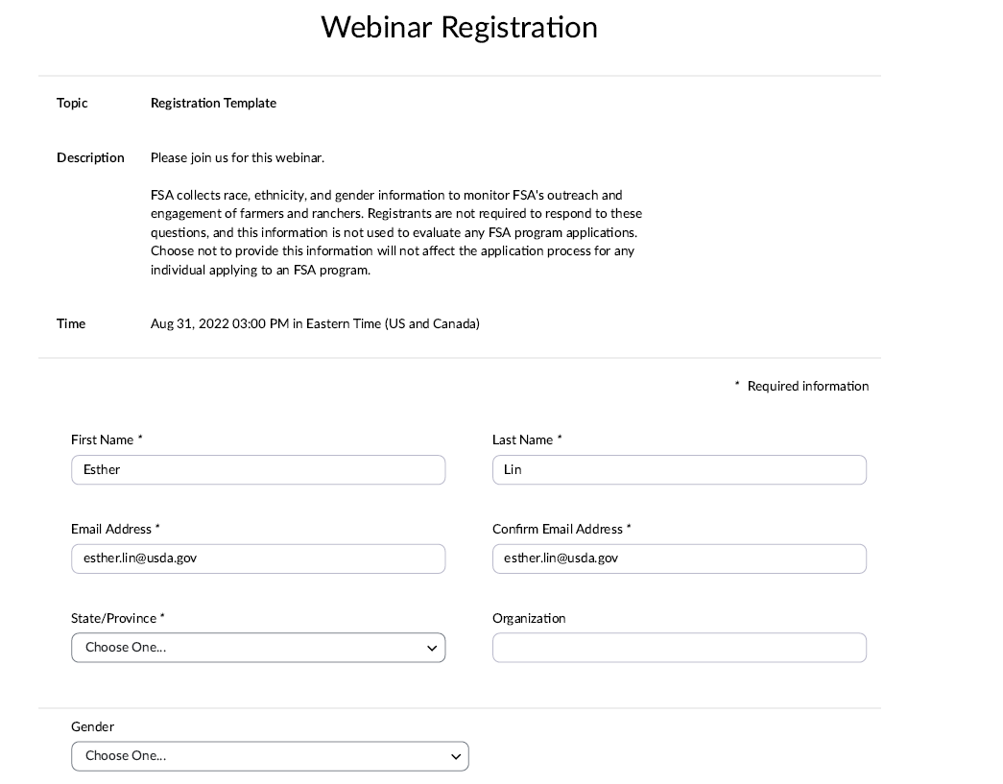
Task: Click the State/Province label text
Action: [114, 619]
